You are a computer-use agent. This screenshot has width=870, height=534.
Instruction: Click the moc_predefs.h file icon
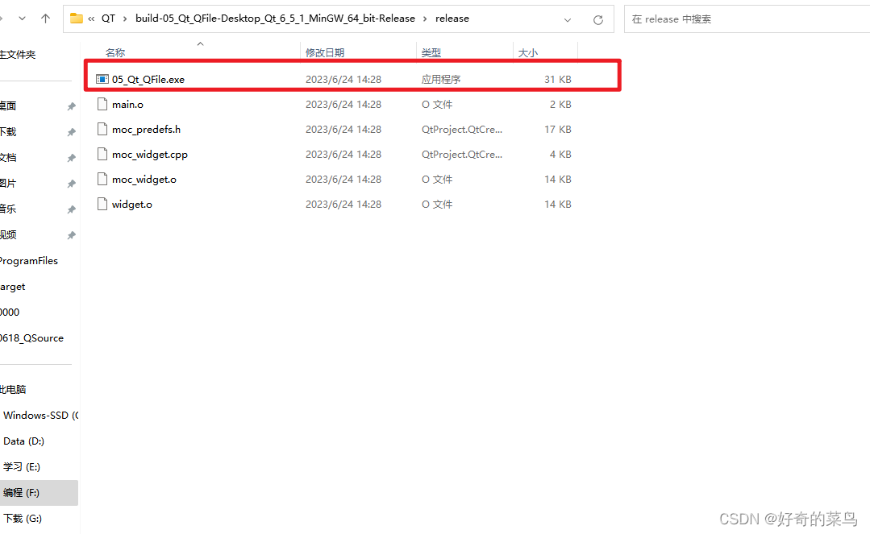[102, 129]
